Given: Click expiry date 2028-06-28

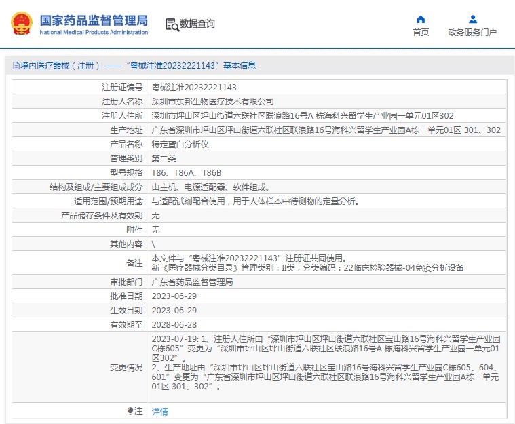Looking at the screenshot, I should pos(174,325).
